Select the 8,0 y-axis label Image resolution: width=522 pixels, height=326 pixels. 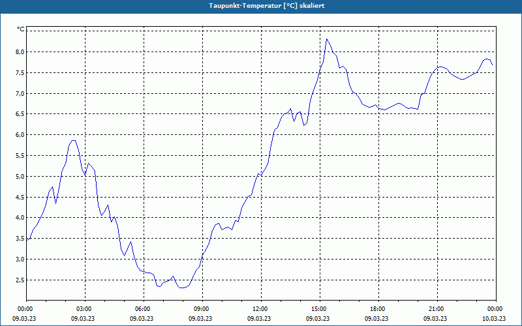click(20, 52)
